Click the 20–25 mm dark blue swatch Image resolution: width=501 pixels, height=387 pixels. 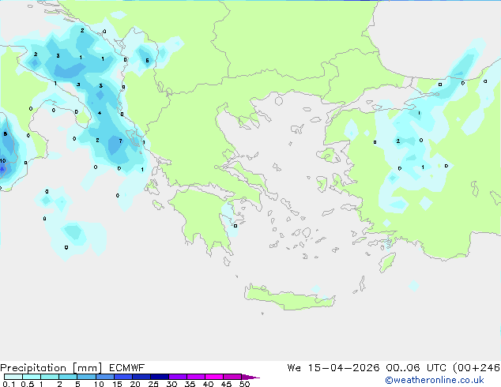point(141,377)
